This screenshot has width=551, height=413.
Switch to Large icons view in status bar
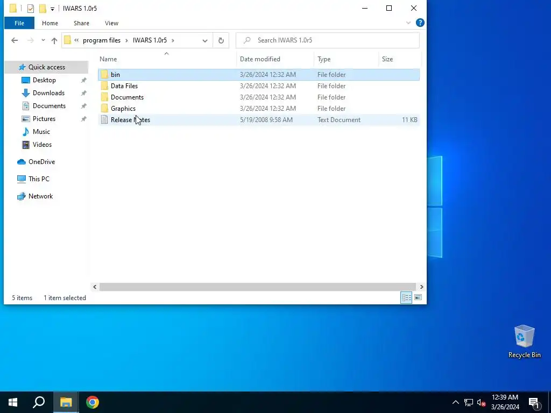point(418,297)
